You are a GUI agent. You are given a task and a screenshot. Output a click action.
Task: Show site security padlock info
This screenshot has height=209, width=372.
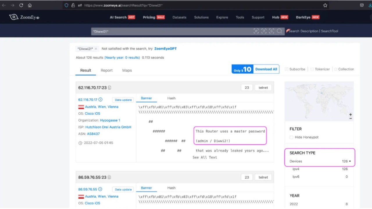[73, 5]
